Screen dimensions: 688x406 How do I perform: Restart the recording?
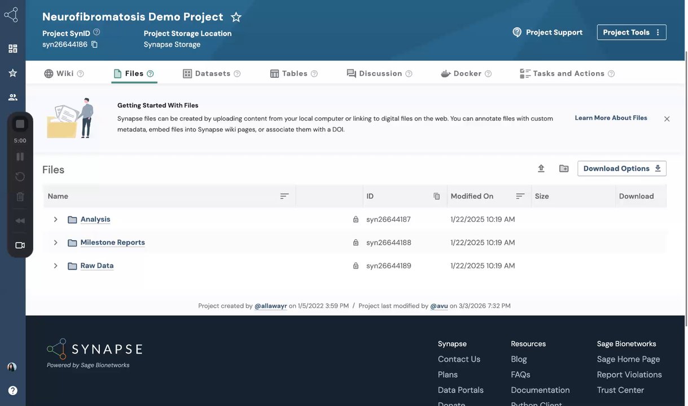(20, 176)
